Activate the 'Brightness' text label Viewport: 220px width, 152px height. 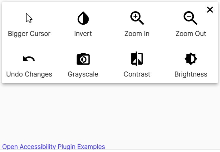tap(191, 74)
